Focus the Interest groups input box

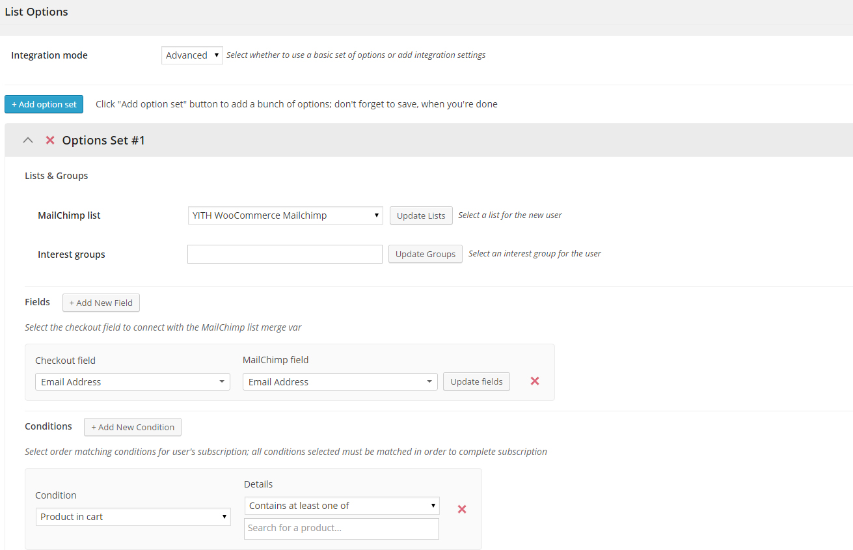(284, 254)
